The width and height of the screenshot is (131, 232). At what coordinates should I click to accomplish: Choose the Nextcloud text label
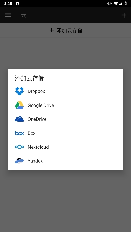pos(38,147)
